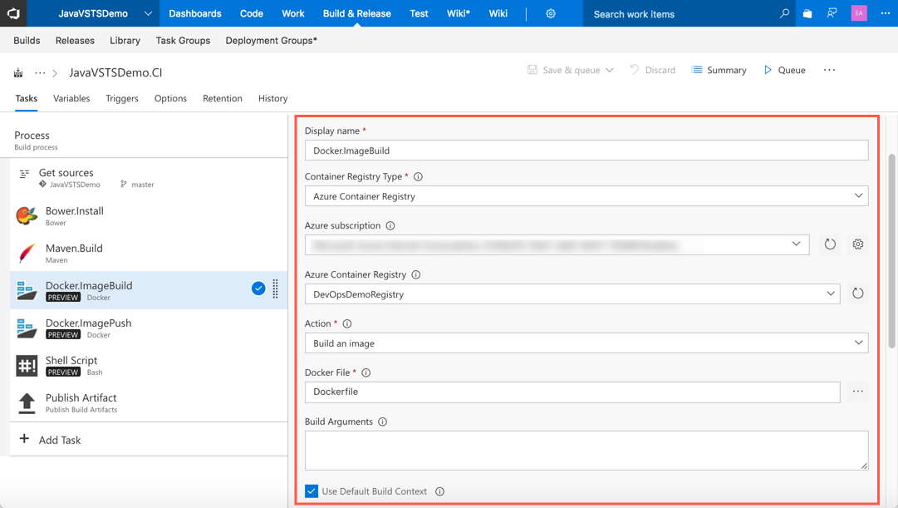This screenshot has width=898, height=508.
Task: Click the Maven.Build task icon
Action: pyautogui.click(x=26, y=254)
